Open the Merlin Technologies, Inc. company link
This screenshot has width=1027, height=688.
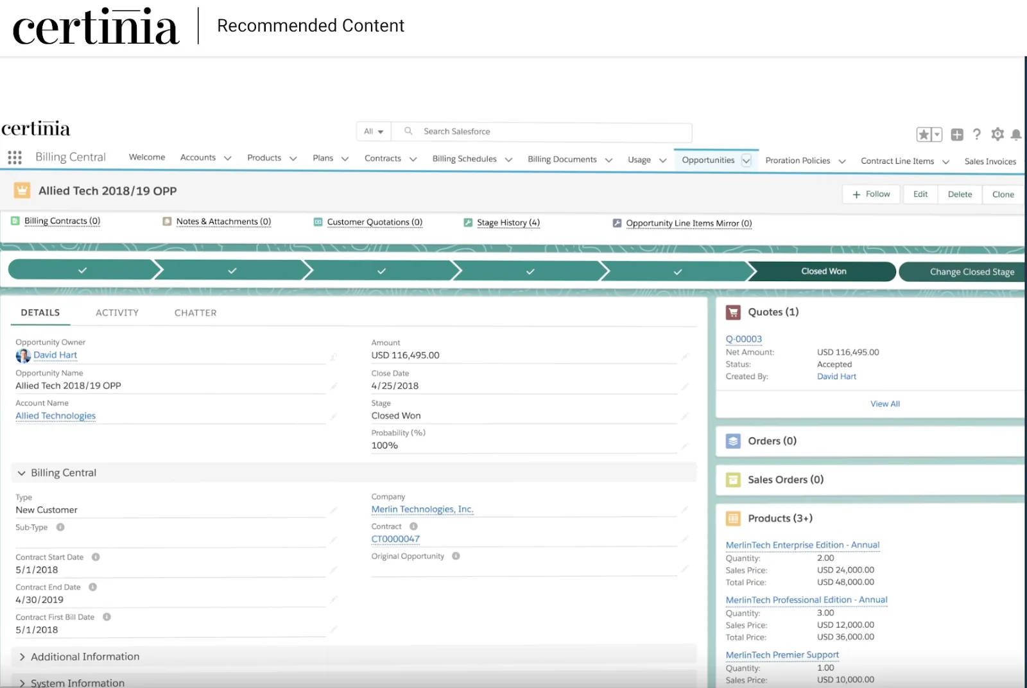click(422, 509)
